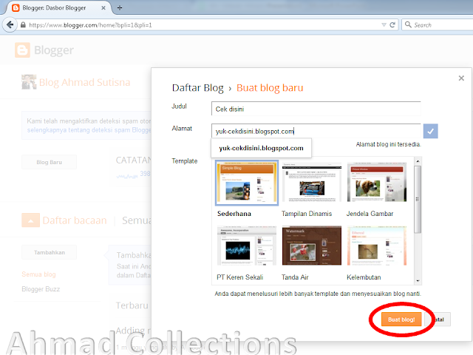Select the Jendela Gambar template thumbnail
The image size is (473, 355).
tap(377, 182)
